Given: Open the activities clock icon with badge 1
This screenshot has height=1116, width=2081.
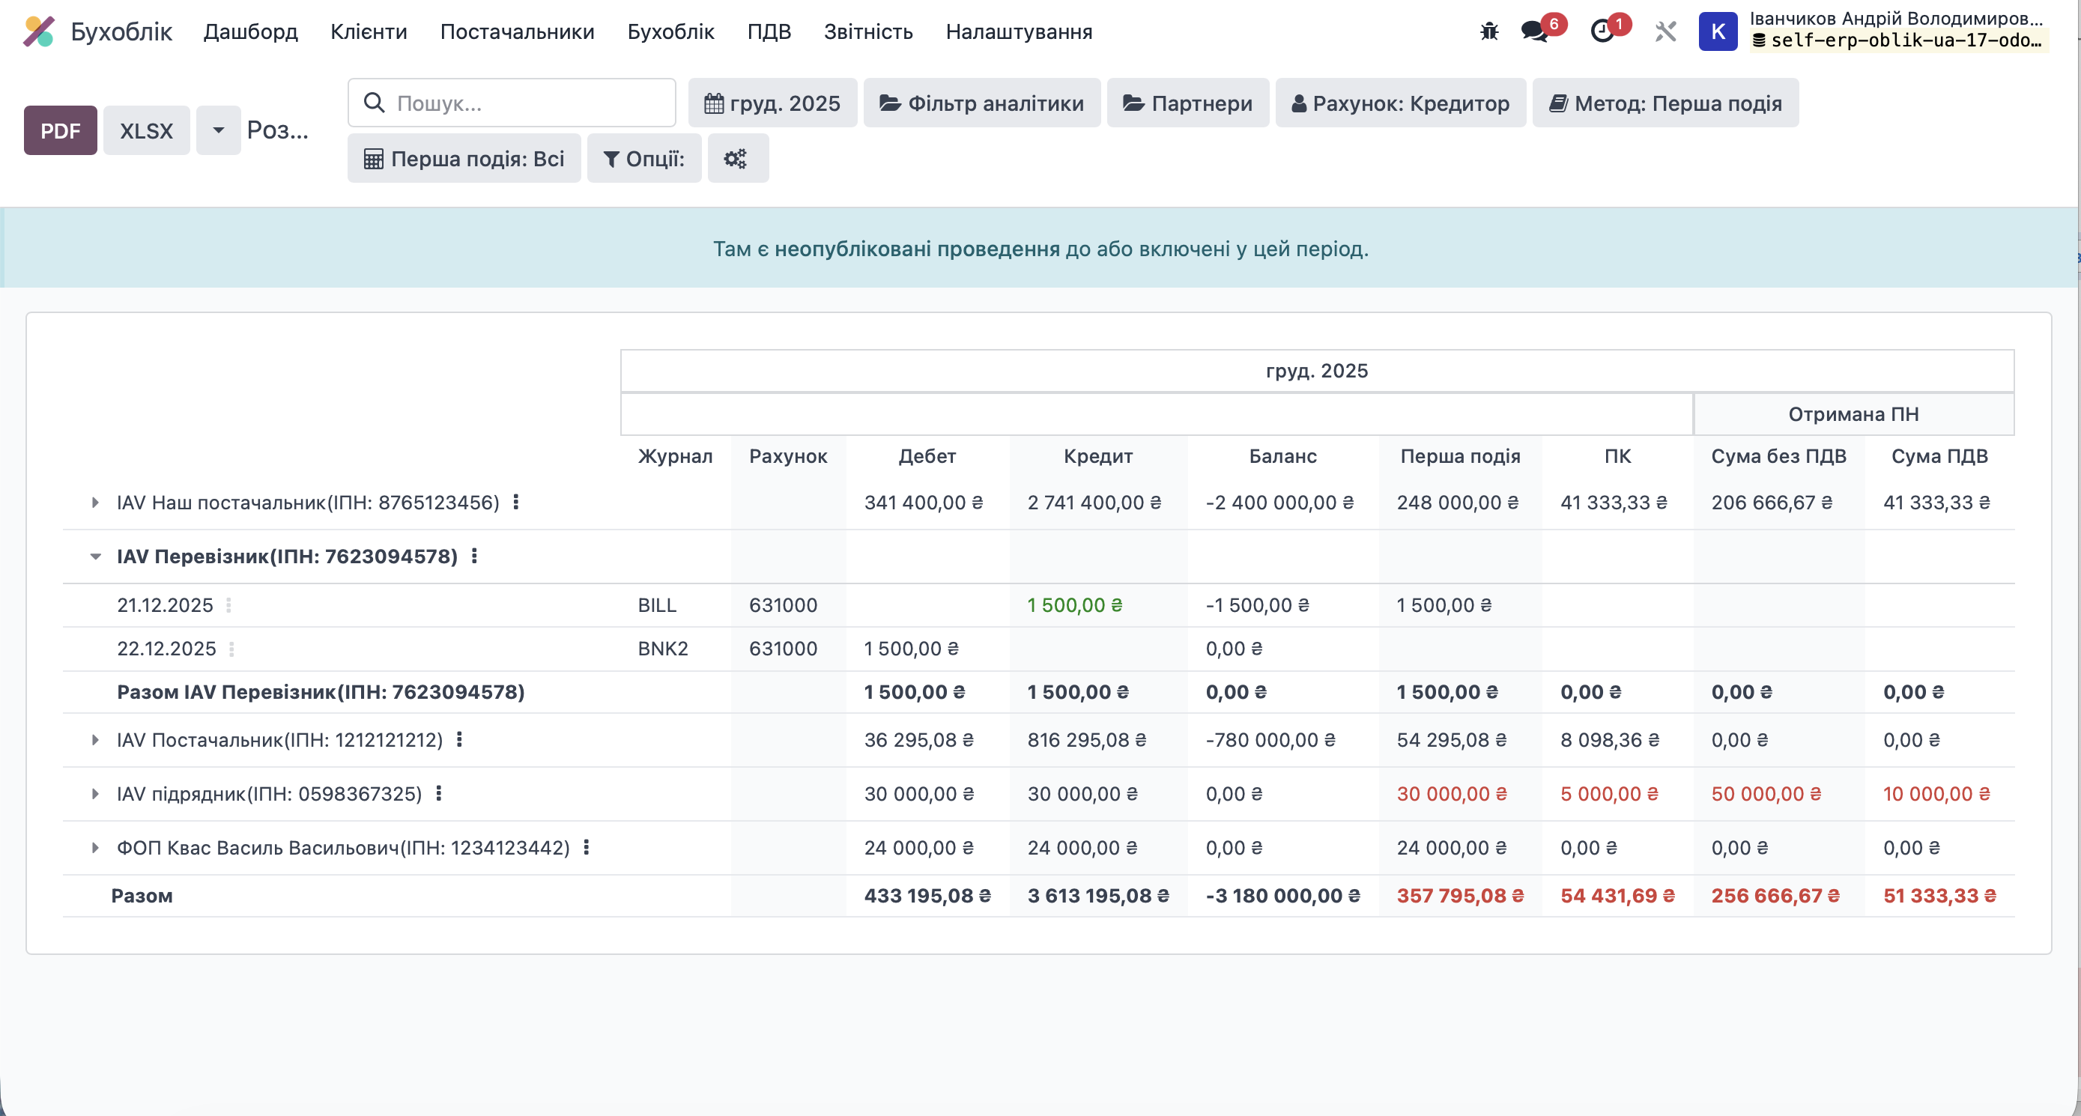Looking at the screenshot, I should (1604, 31).
